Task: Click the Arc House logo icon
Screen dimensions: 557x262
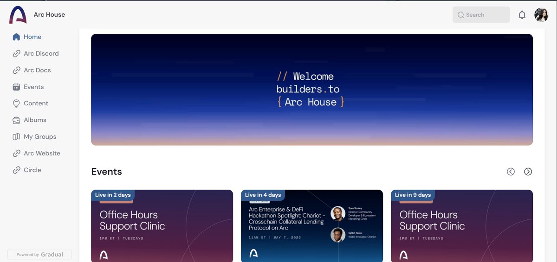Action: point(18,15)
